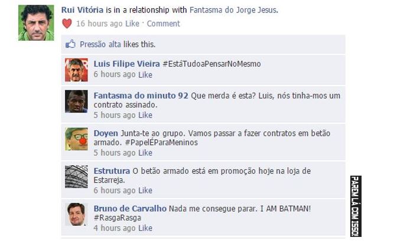Like Fantasma do minuto 92's comment
Image resolution: width=397 pixels, height=244 pixels.
(145, 115)
